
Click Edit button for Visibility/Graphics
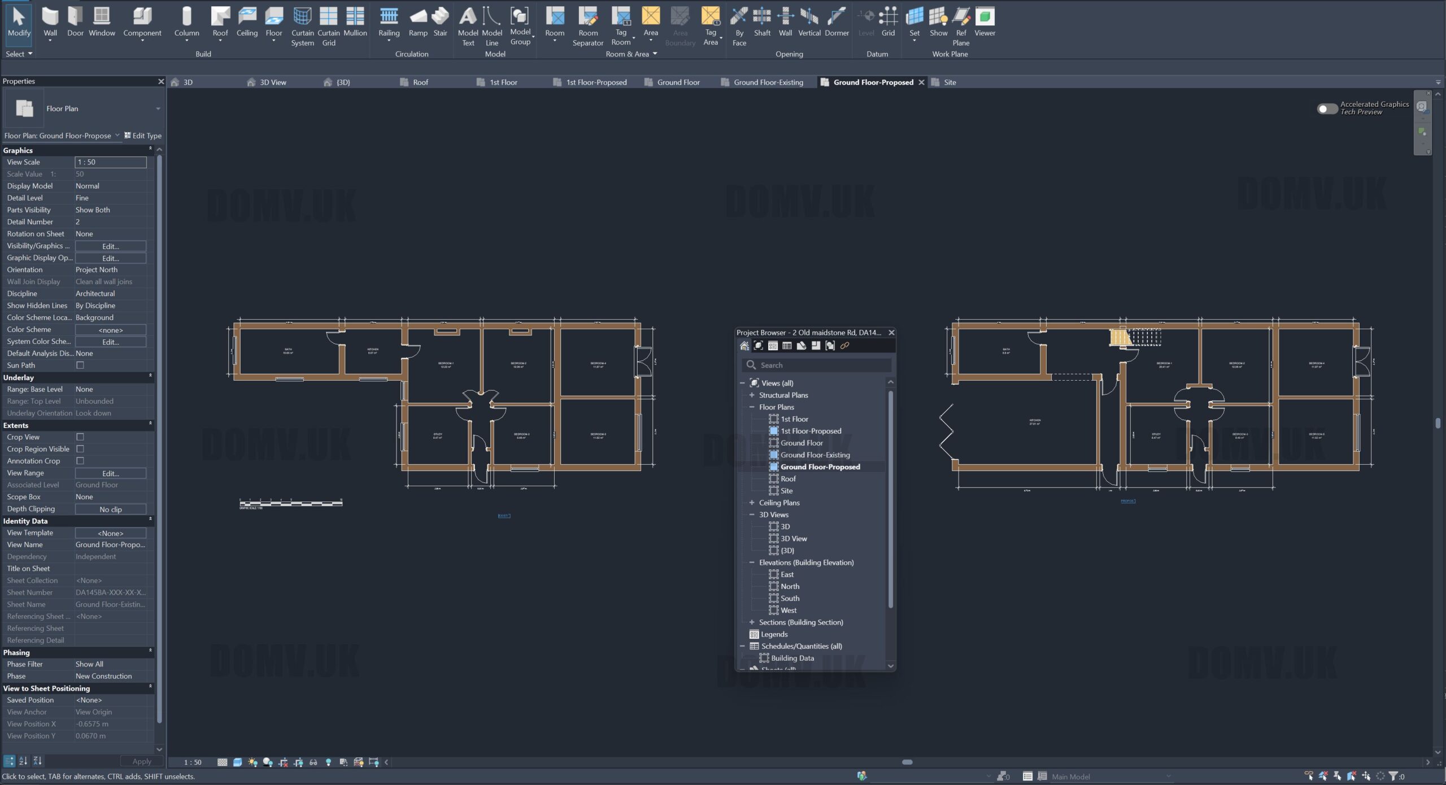click(111, 246)
